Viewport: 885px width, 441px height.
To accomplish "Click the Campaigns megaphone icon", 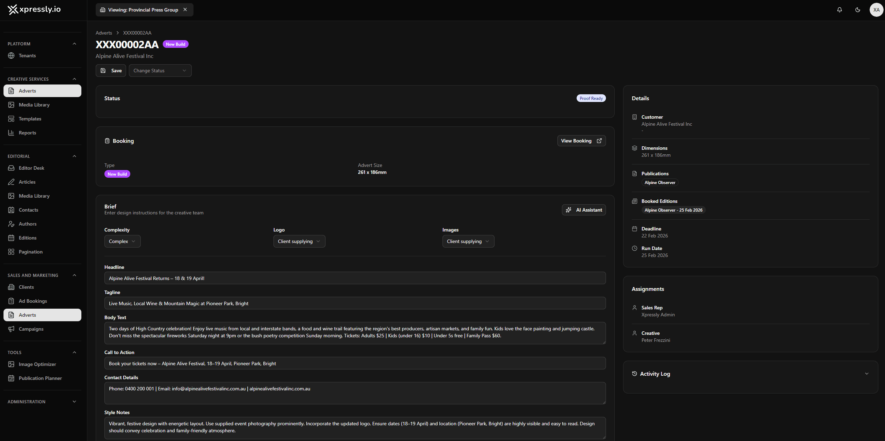I will 11,329.
